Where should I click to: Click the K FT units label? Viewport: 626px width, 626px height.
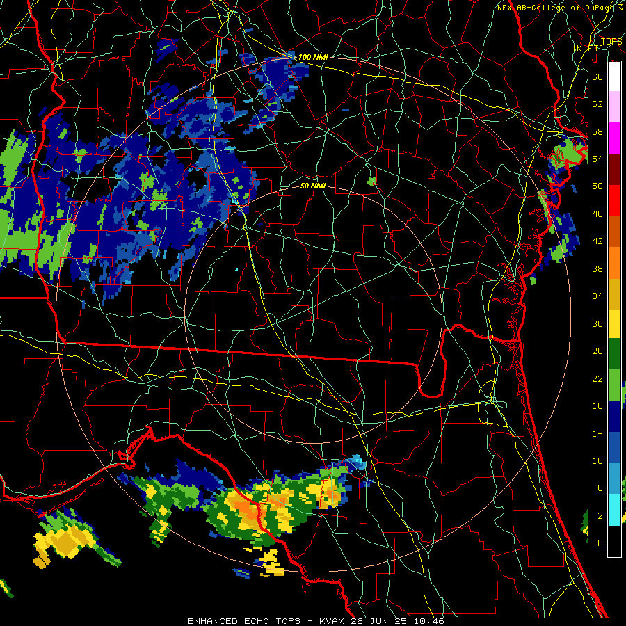click(x=588, y=49)
